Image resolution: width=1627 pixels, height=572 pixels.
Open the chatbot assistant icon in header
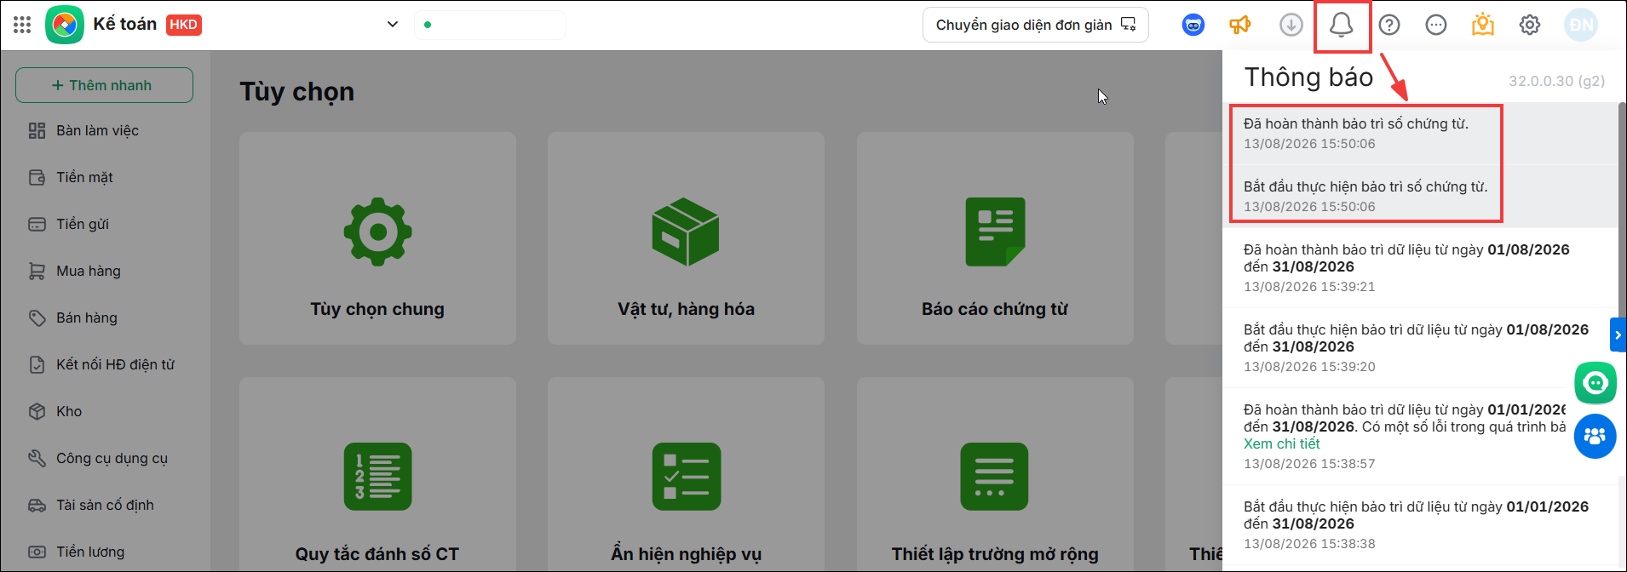coord(1193,25)
